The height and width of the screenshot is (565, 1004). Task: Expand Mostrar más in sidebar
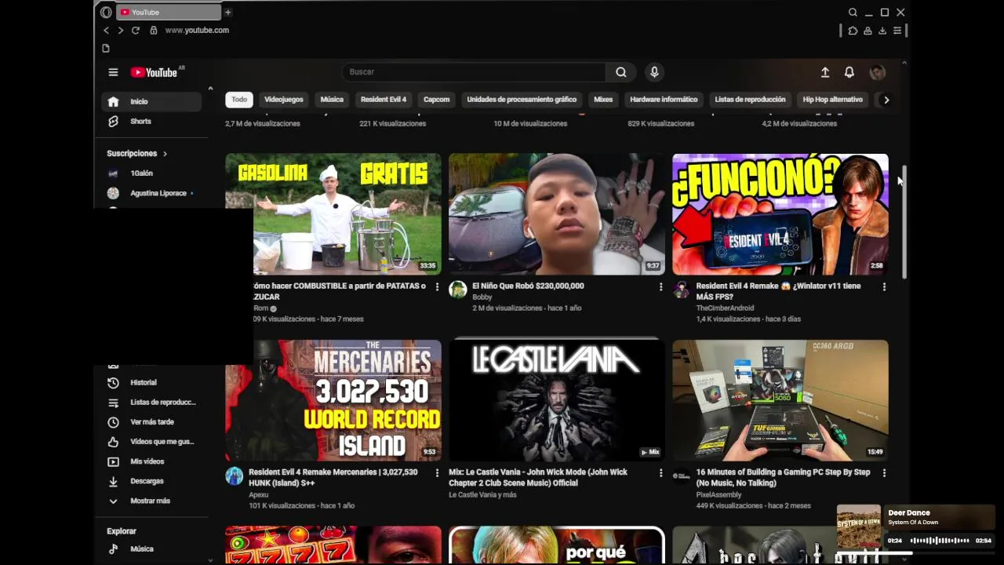coord(151,501)
